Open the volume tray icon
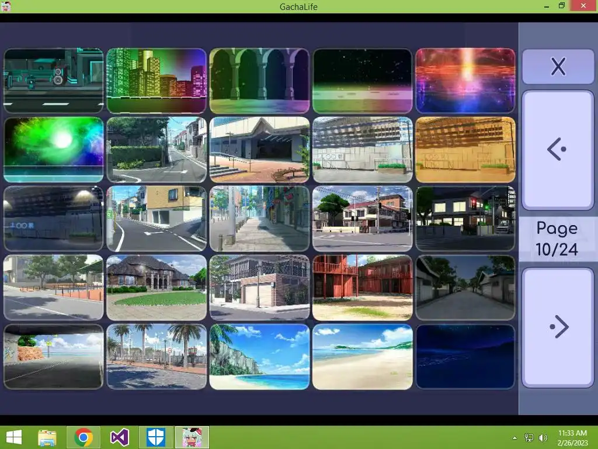The height and width of the screenshot is (449, 598). [543, 438]
